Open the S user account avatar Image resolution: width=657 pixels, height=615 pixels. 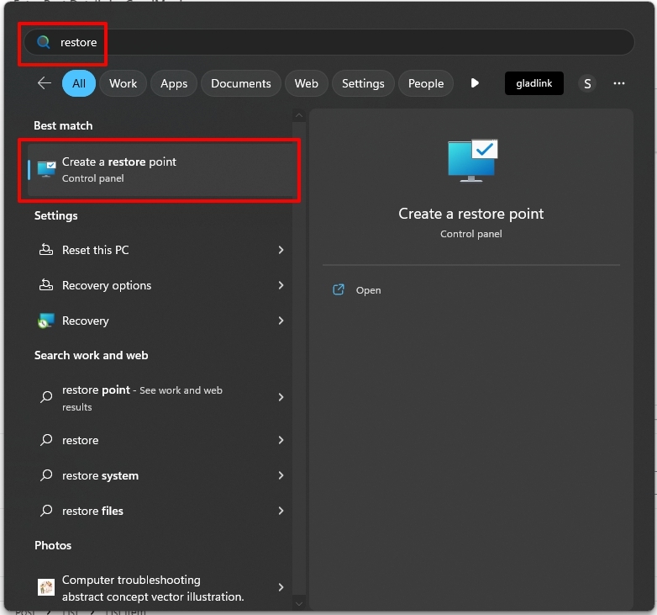[587, 83]
